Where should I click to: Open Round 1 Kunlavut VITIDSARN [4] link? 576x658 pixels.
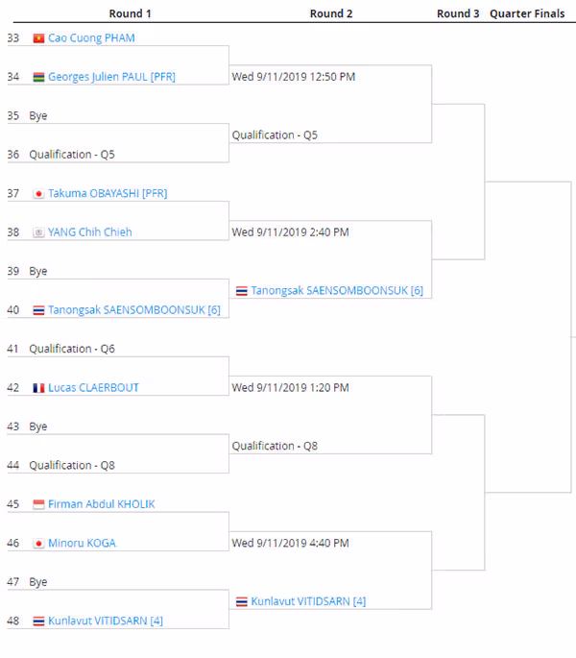tap(106, 621)
